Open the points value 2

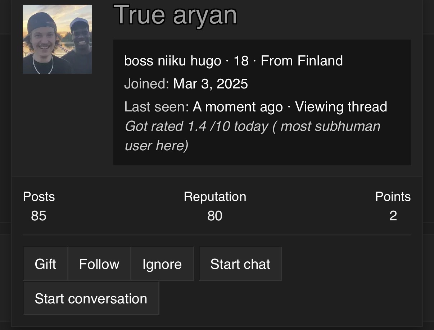pyautogui.click(x=393, y=216)
